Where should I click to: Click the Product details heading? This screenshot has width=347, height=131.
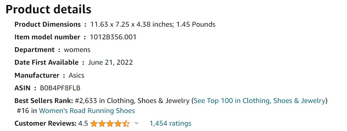48,9
